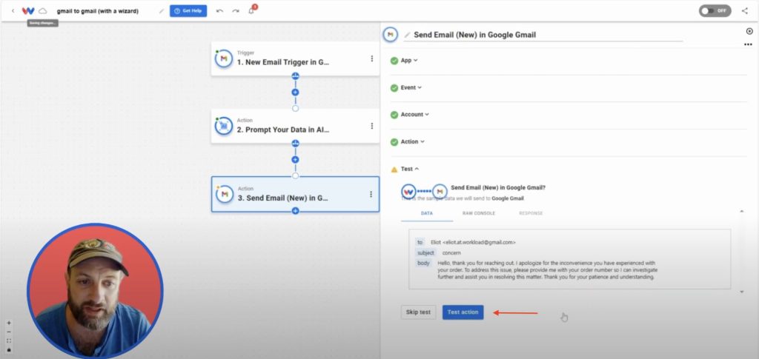Fit canvas to view
The image size is (759, 359).
point(9,340)
